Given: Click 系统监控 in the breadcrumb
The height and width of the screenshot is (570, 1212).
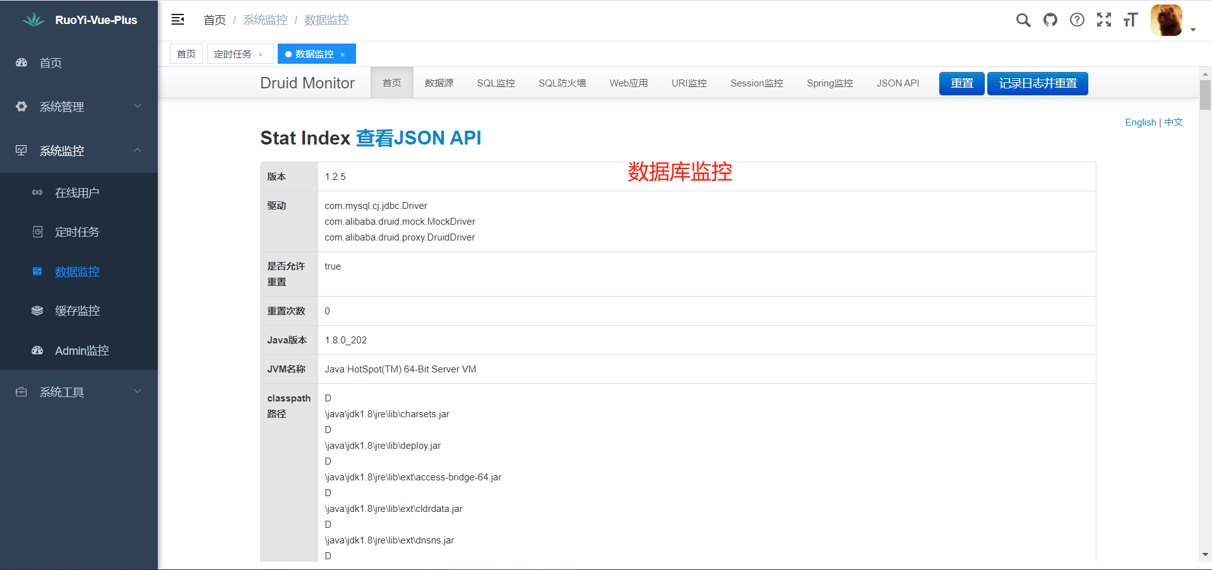Looking at the screenshot, I should [265, 20].
